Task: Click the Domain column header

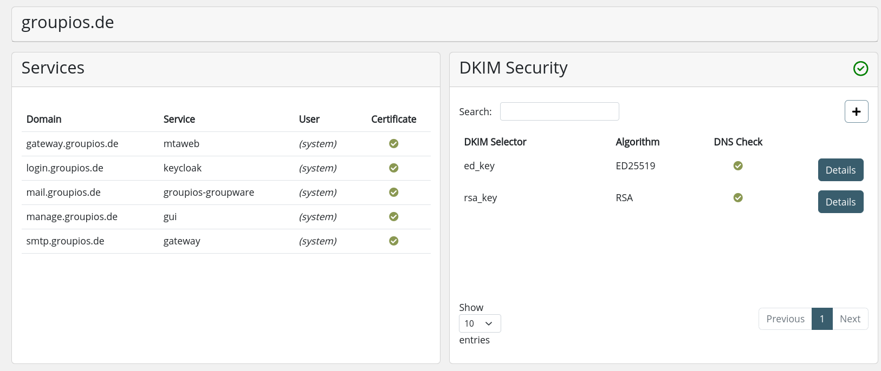Action: (44, 119)
